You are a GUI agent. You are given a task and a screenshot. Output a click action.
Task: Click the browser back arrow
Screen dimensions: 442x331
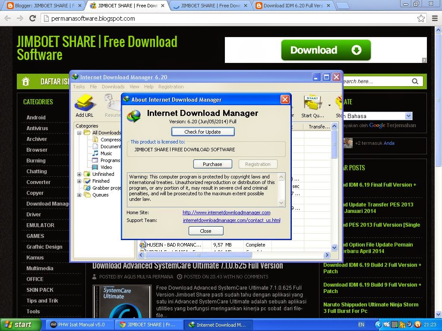[8, 18]
